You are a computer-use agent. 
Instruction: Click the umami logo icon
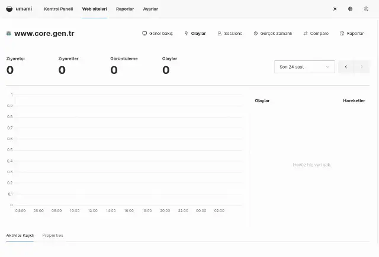[x=9, y=9]
